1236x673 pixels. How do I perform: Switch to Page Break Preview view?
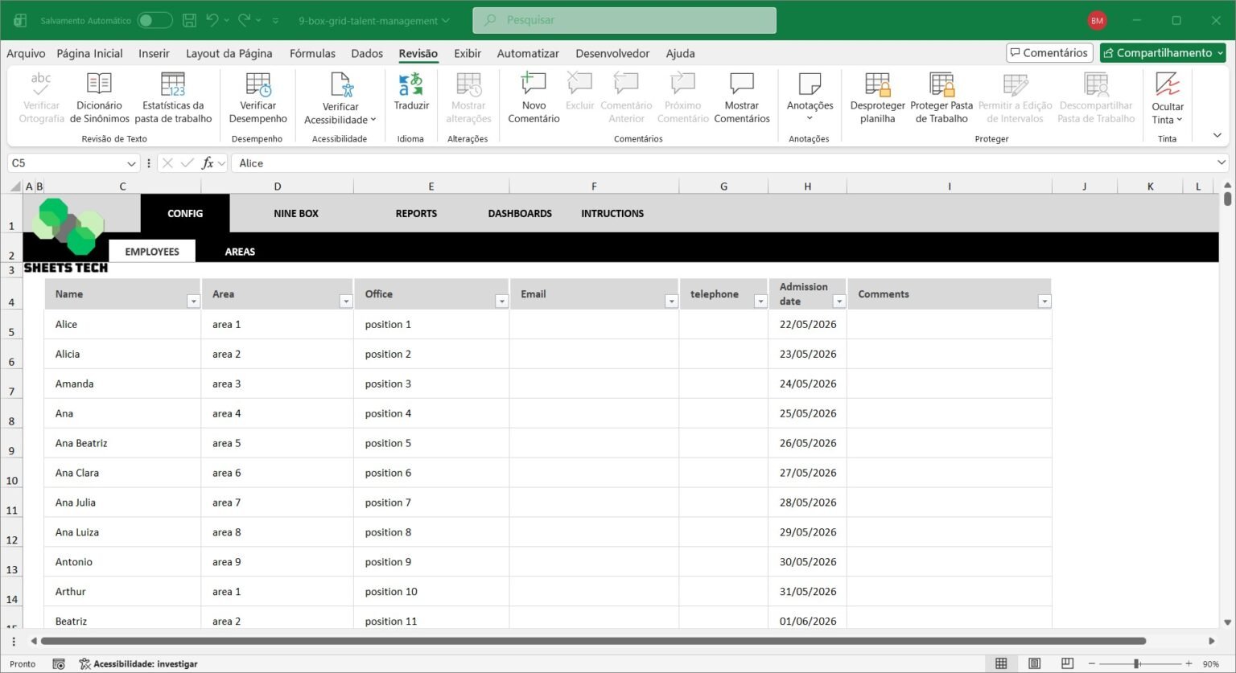tap(1067, 663)
